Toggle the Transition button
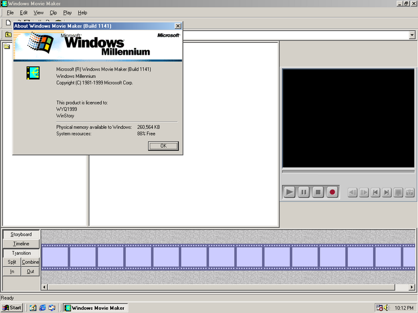This screenshot has width=418, height=313. point(21,253)
